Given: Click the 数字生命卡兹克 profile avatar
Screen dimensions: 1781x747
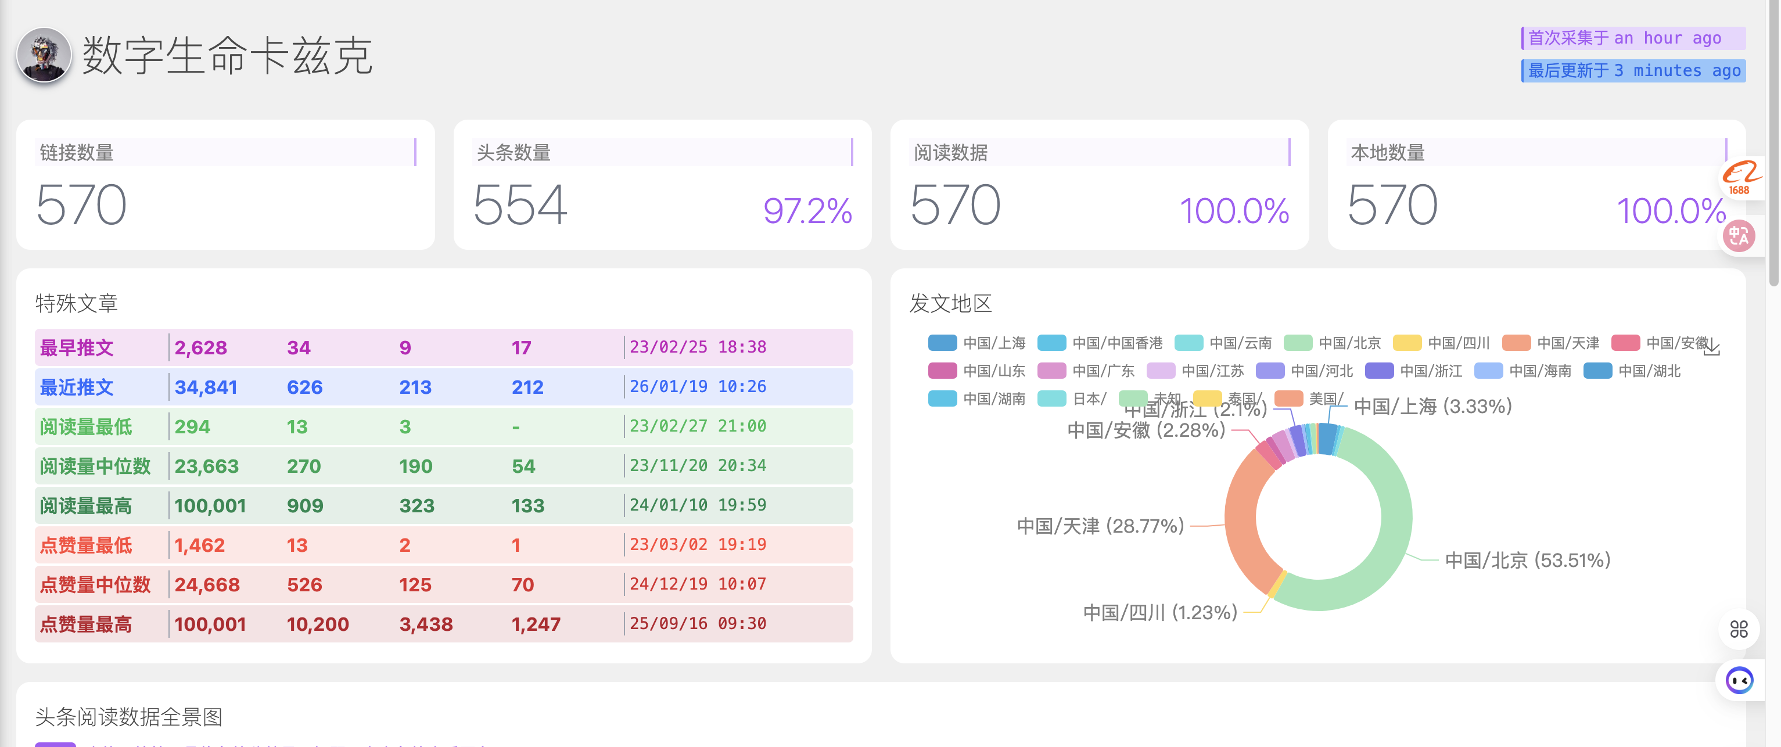Looking at the screenshot, I should [44, 55].
